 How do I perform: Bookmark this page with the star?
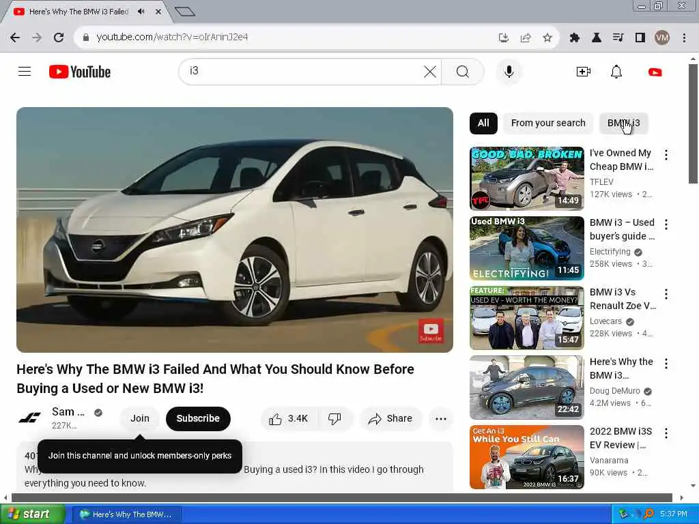pos(547,38)
